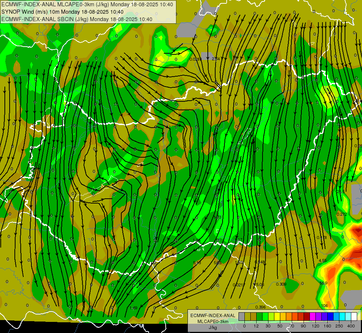The width and height of the screenshot is (362, 333).
Task: Click the legend value 70
Action: tap(292, 326)
